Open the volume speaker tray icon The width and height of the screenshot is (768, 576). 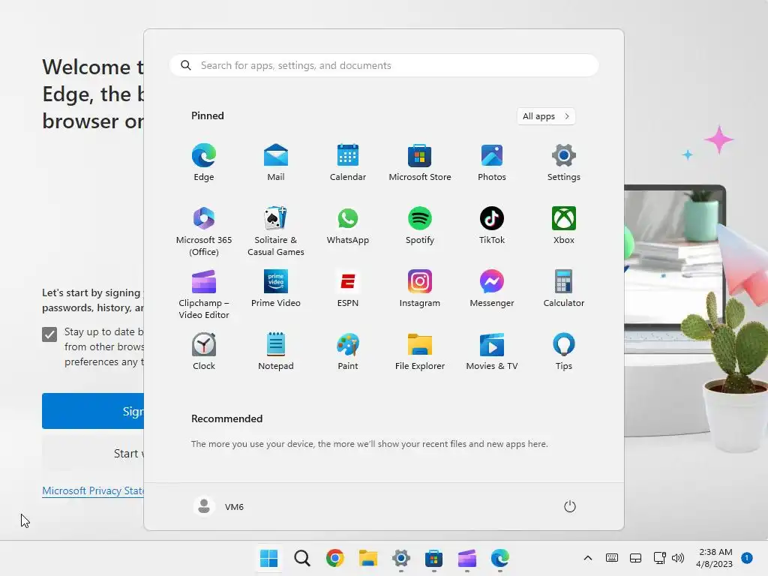point(678,558)
